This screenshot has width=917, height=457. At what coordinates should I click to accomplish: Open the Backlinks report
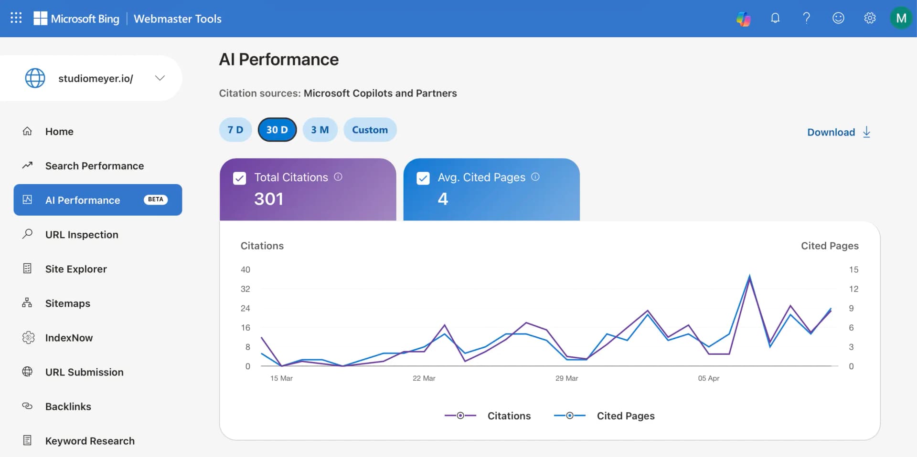(x=68, y=406)
